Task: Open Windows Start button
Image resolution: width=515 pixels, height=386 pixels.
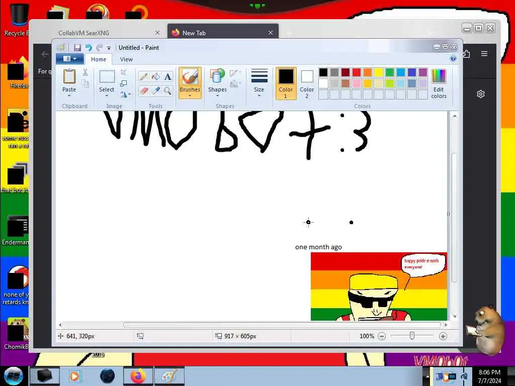Action: [13, 376]
